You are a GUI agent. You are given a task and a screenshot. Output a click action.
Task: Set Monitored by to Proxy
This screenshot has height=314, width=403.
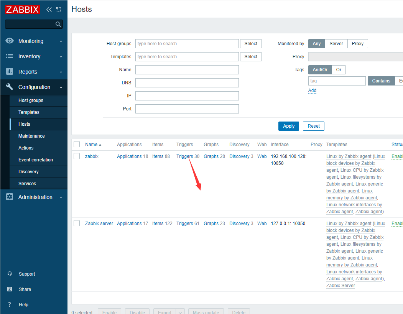coord(357,44)
